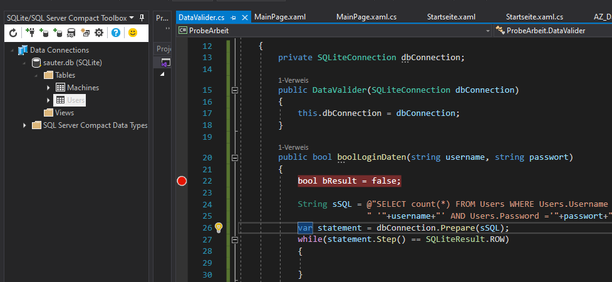The width and height of the screenshot is (612, 282).
Task: Click add-database icon right beside the plug icon
Action: [44, 33]
